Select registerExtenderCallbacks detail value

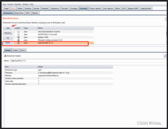click(48, 76)
